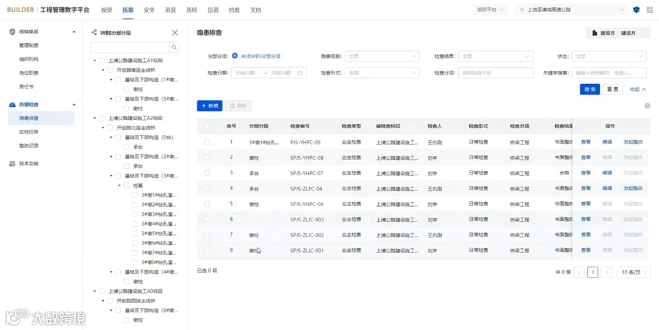Click the 检查分项 selection input
This screenshot has width=659, height=330.
495,73
